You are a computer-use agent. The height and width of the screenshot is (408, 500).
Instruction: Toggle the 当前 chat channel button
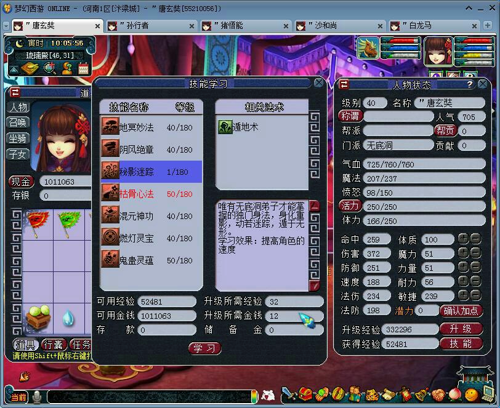[18, 398]
